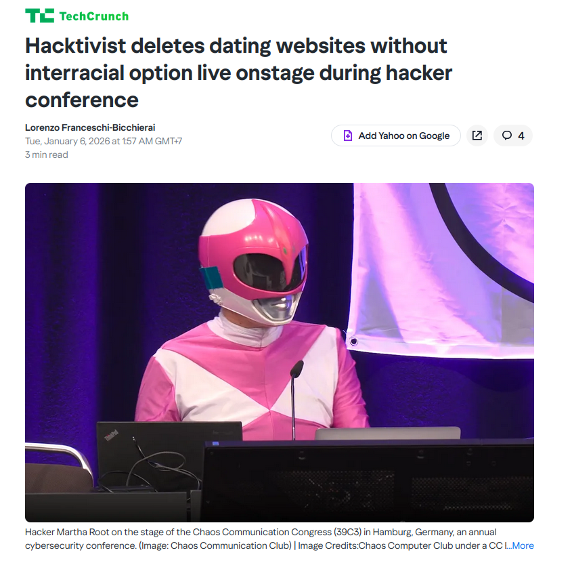Click the article headline about Hacktivist
572x563 pixels.
click(238, 72)
